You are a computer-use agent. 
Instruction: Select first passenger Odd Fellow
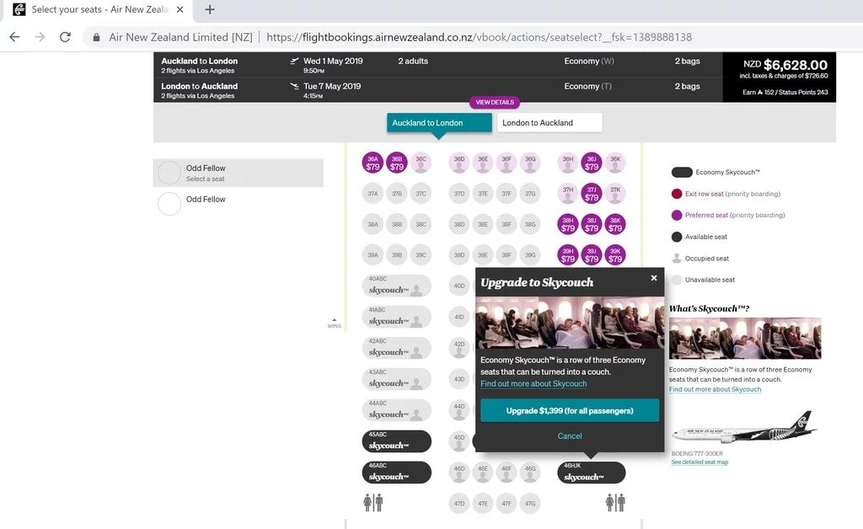pyautogui.click(x=239, y=173)
